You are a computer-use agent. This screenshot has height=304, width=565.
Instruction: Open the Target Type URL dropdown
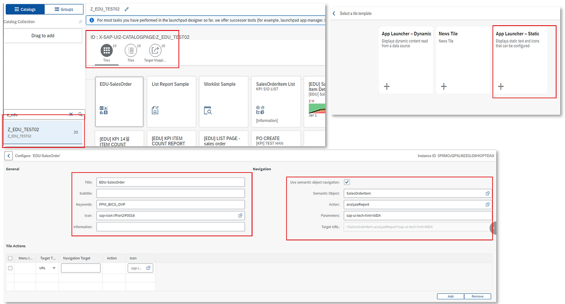(48, 268)
